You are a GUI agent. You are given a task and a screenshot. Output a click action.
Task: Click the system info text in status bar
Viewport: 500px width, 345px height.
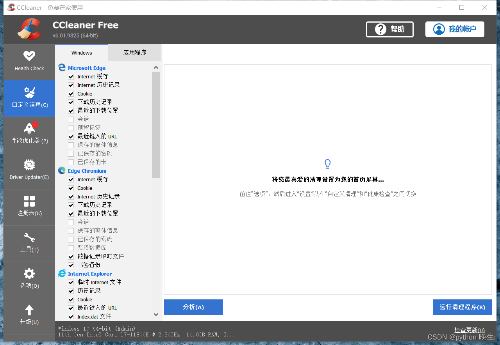click(x=146, y=332)
